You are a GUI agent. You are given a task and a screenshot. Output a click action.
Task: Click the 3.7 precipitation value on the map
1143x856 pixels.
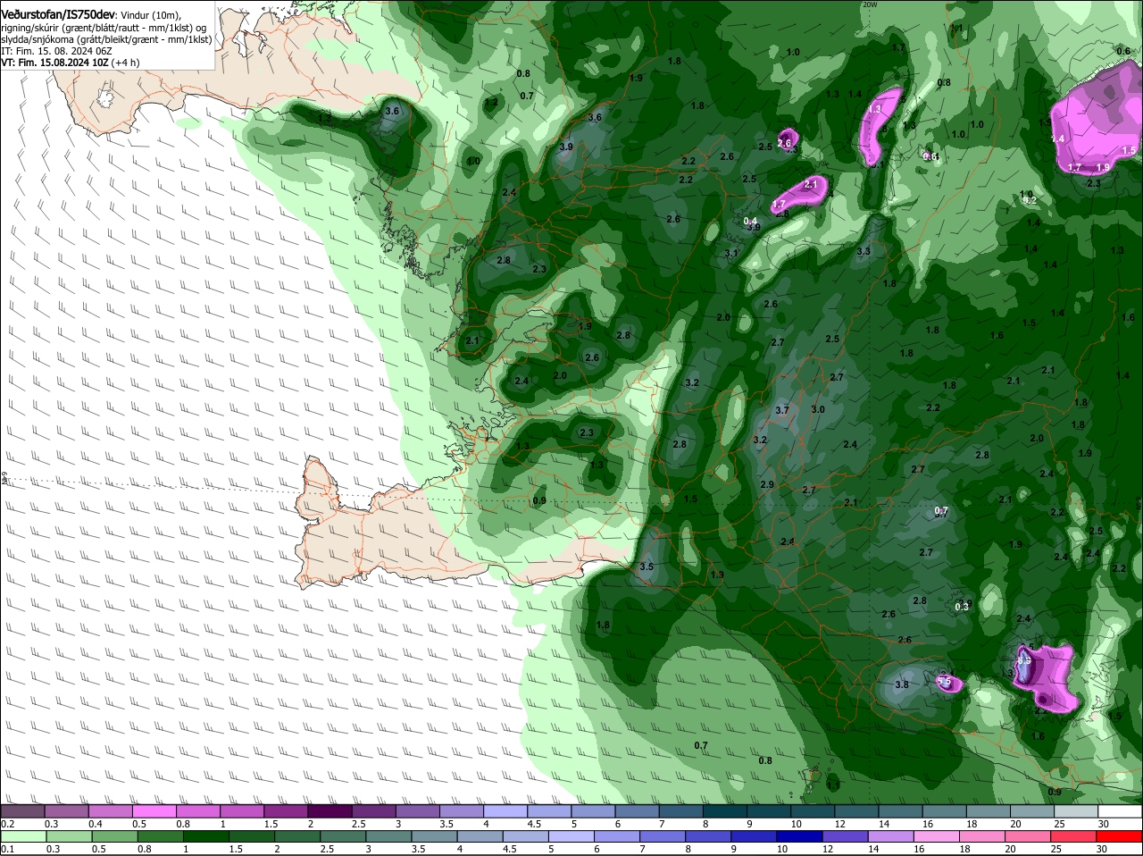pos(782,410)
